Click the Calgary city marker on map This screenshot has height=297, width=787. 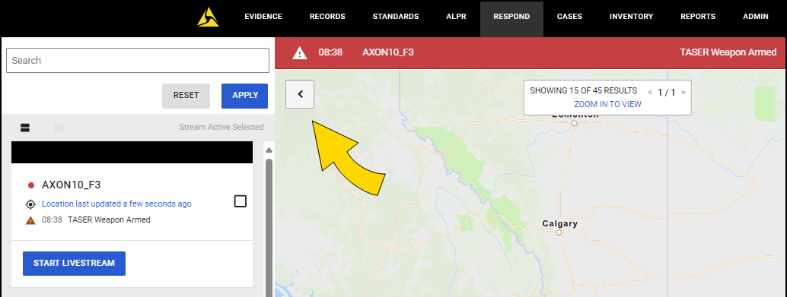559,233
